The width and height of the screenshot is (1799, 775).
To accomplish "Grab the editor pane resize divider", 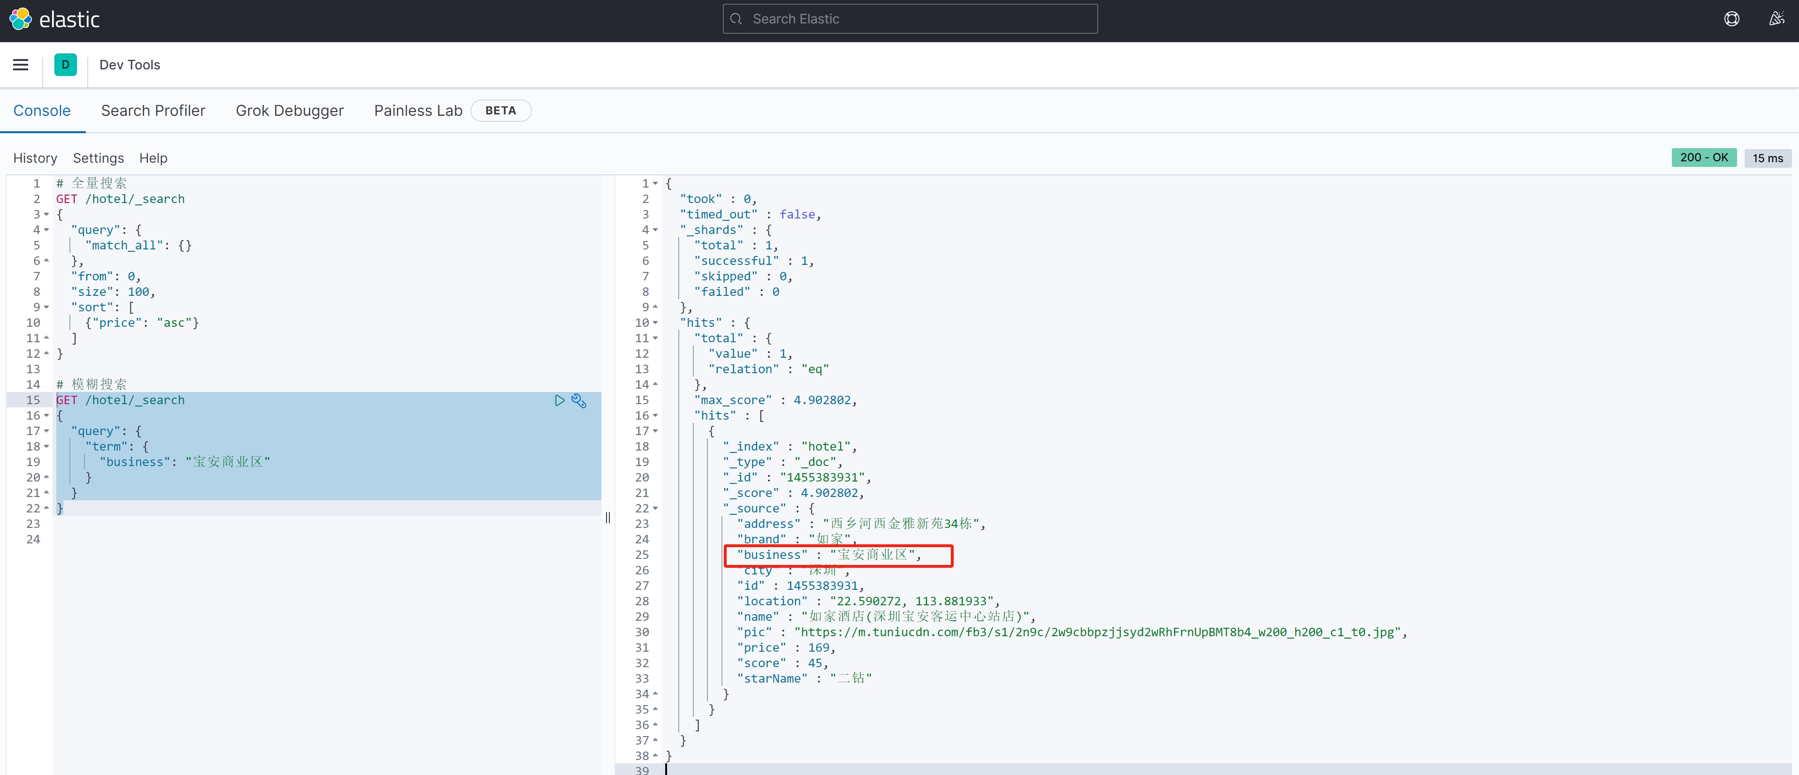I will (x=607, y=517).
